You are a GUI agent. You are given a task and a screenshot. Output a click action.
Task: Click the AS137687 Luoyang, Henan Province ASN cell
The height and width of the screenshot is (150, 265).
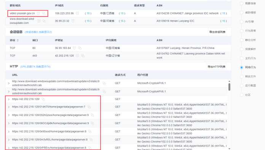(185, 48)
